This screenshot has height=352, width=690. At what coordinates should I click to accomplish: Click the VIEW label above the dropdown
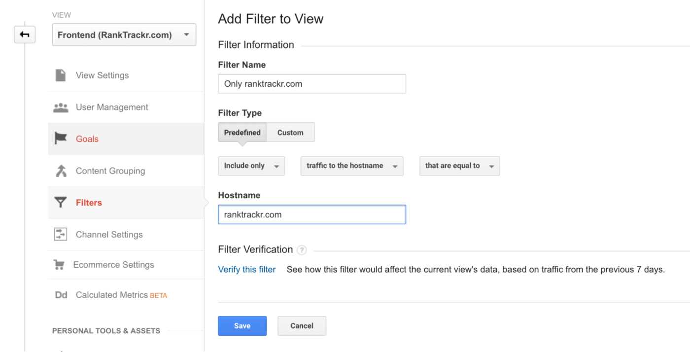tap(61, 15)
